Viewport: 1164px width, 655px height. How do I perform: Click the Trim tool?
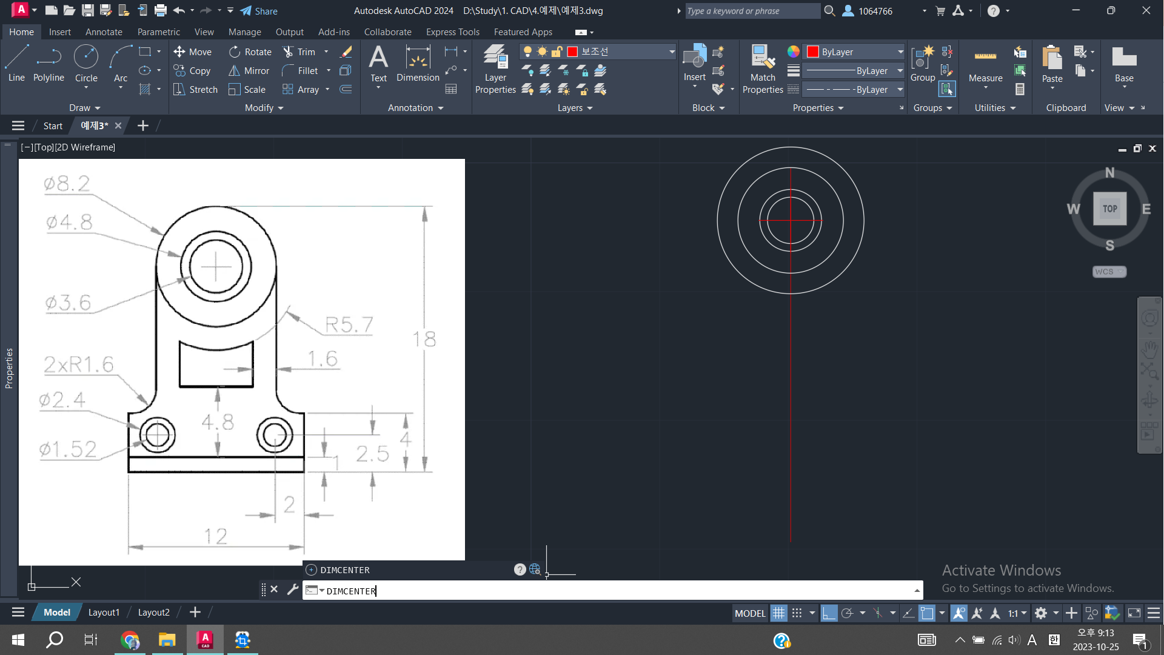(x=299, y=52)
